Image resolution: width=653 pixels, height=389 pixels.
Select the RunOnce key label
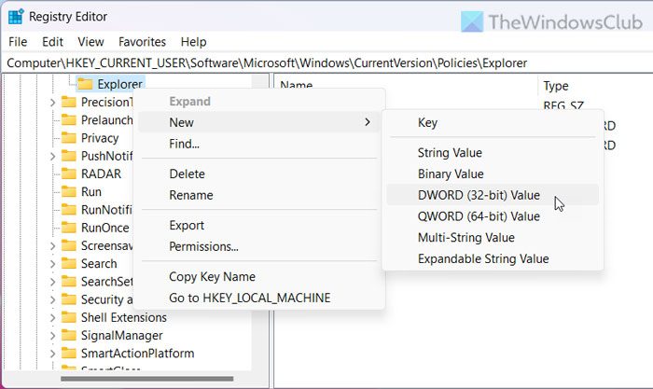[x=104, y=228]
